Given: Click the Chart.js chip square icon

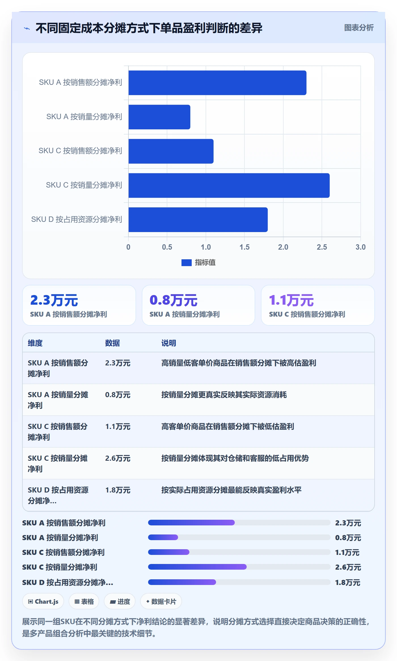Looking at the screenshot, I should [31, 602].
